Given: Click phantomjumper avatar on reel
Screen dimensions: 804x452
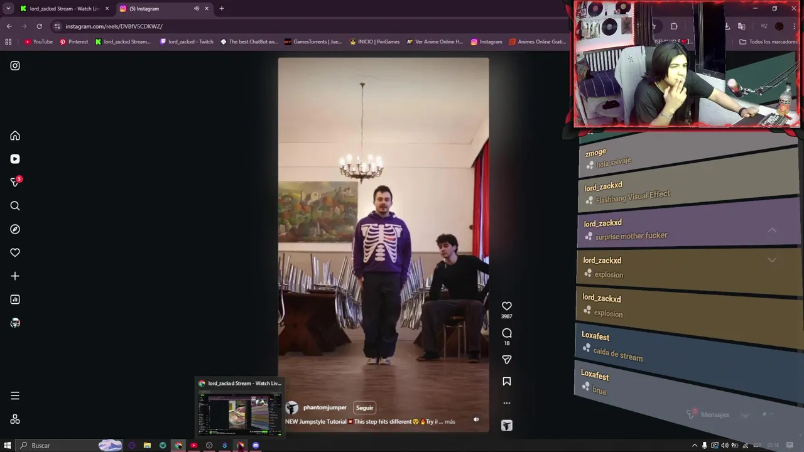Looking at the screenshot, I should pyautogui.click(x=292, y=408).
